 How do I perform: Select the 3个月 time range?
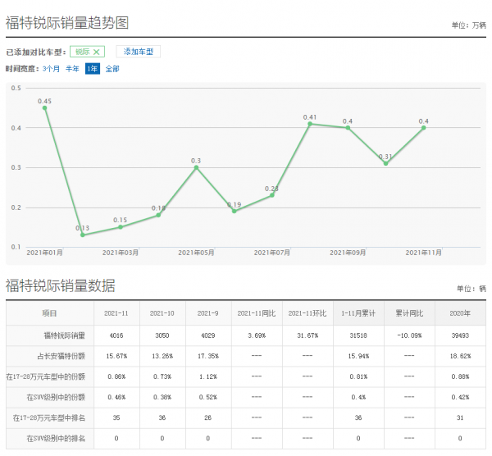(51, 69)
